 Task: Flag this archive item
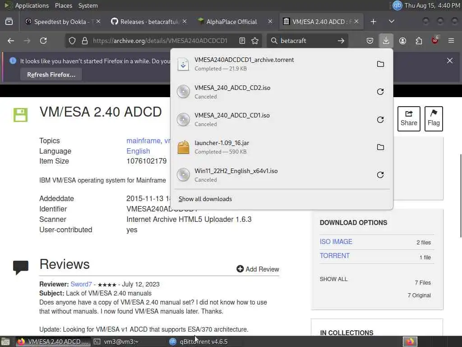tap(434, 119)
